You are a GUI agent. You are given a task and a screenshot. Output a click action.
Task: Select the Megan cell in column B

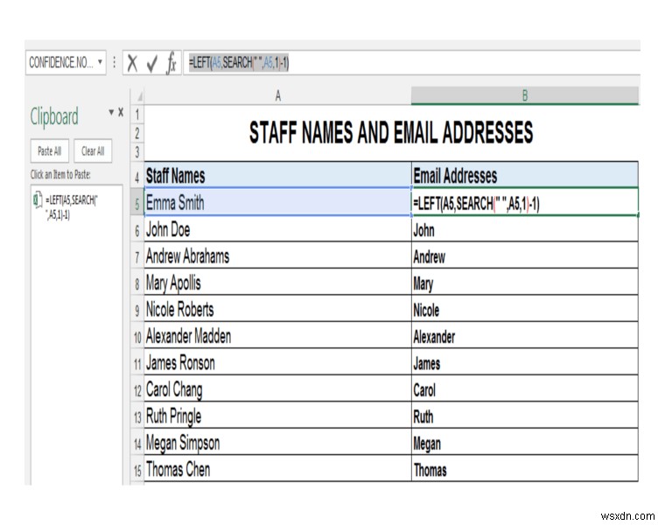point(525,442)
